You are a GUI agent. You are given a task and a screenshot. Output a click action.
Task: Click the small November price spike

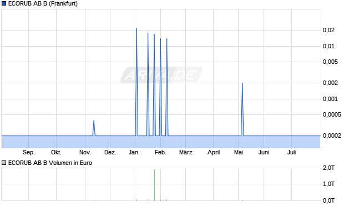(94, 128)
